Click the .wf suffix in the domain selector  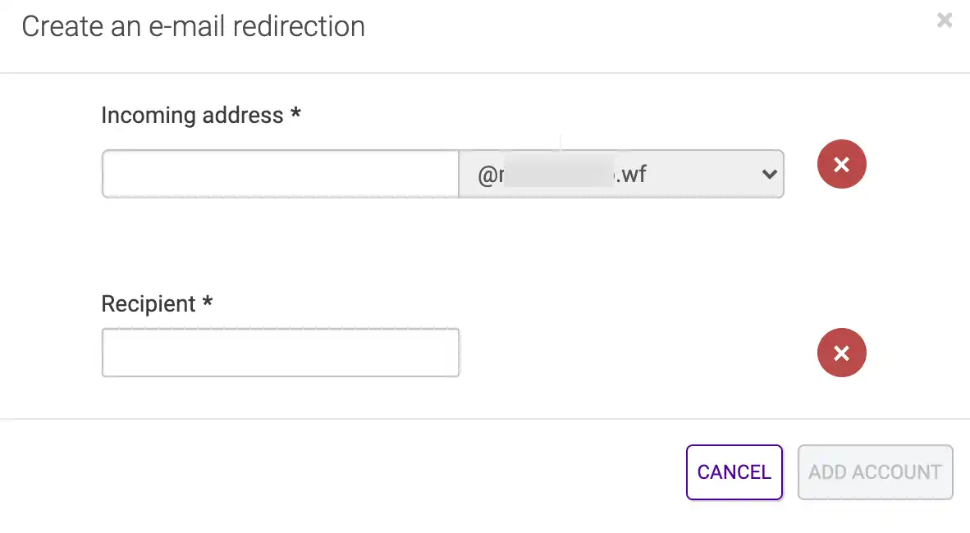point(630,175)
